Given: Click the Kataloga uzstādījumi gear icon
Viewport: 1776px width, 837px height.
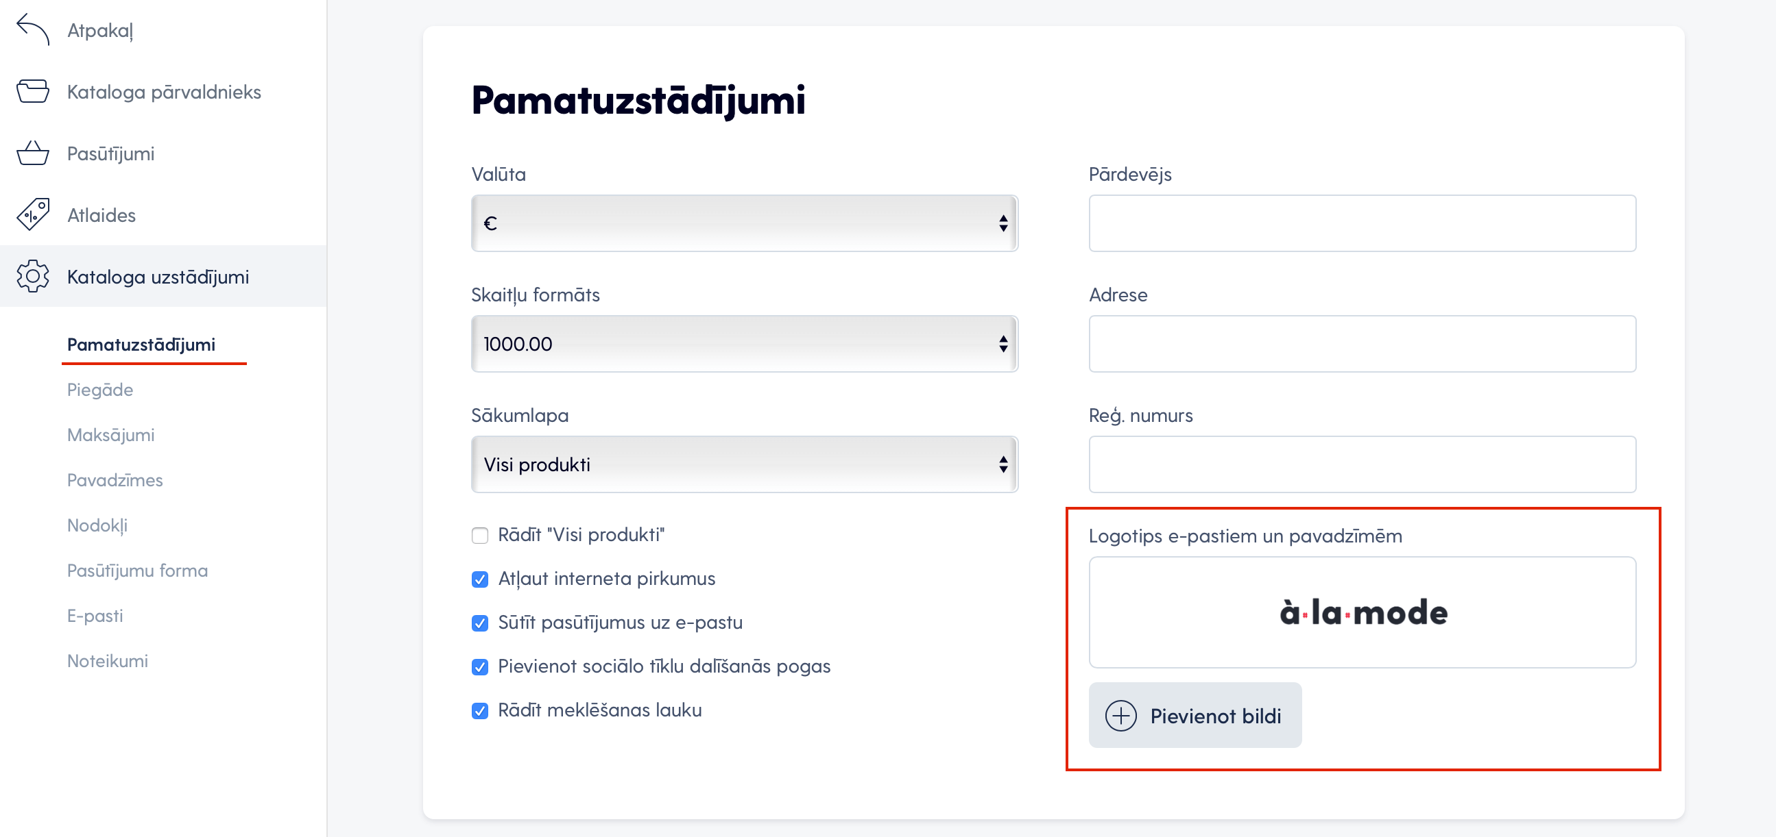Looking at the screenshot, I should [x=32, y=276].
